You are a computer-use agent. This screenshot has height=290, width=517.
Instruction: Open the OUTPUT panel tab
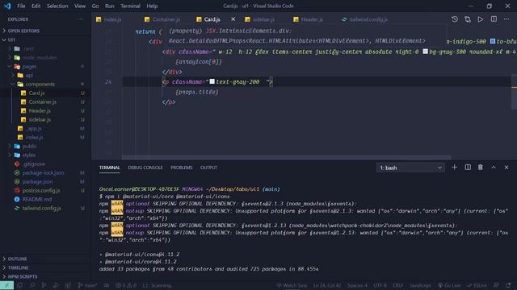tap(208, 168)
